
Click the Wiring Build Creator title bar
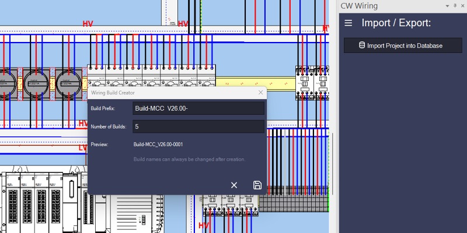(x=169, y=92)
